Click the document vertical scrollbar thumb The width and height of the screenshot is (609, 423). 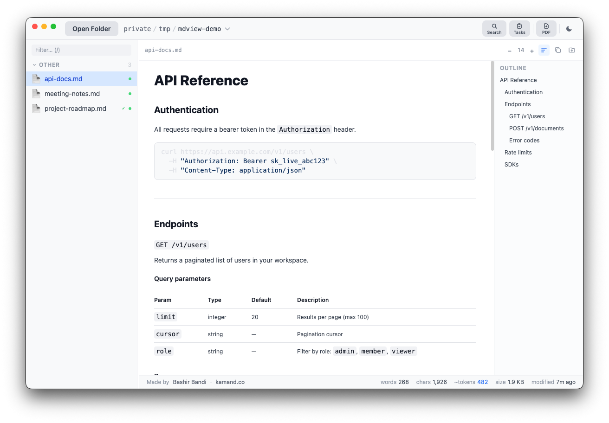coord(492,106)
